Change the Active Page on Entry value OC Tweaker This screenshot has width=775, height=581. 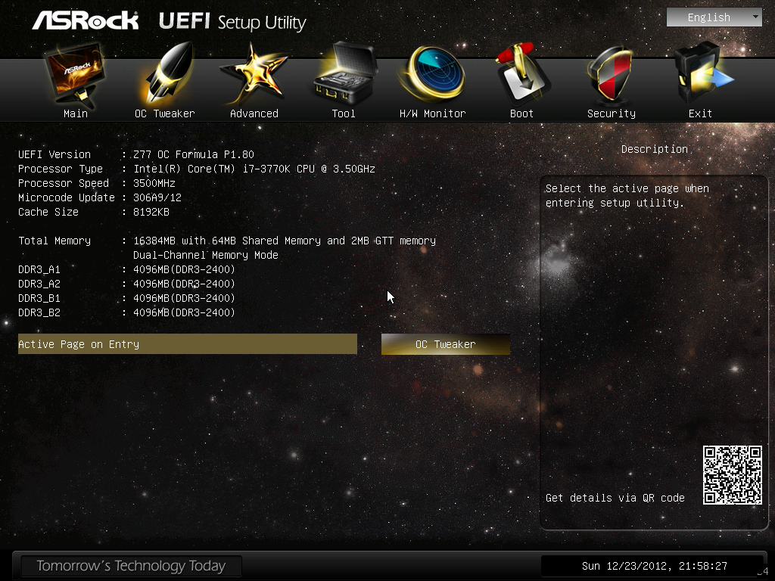click(x=445, y=344)
